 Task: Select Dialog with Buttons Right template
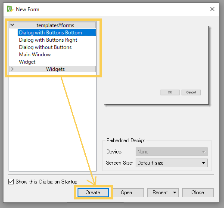point(48,40)
